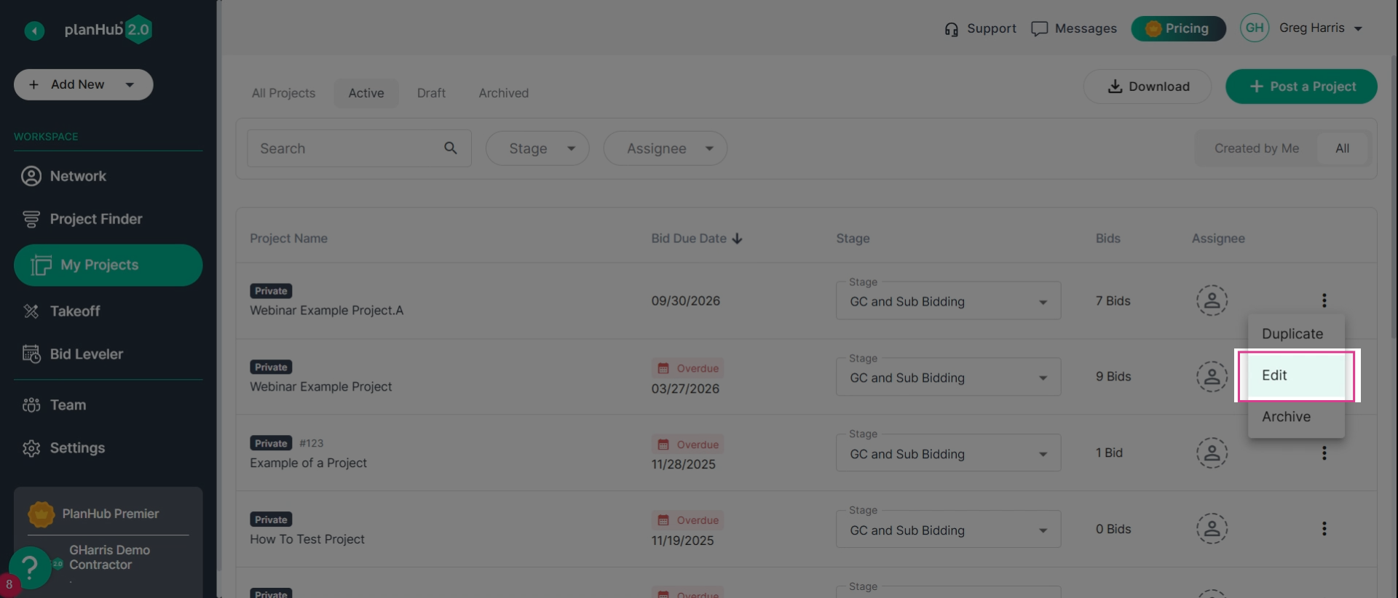Screen dimensions: 1398x598
Task: Click the 7 Bids count
Action: (x=1113, y=301)
